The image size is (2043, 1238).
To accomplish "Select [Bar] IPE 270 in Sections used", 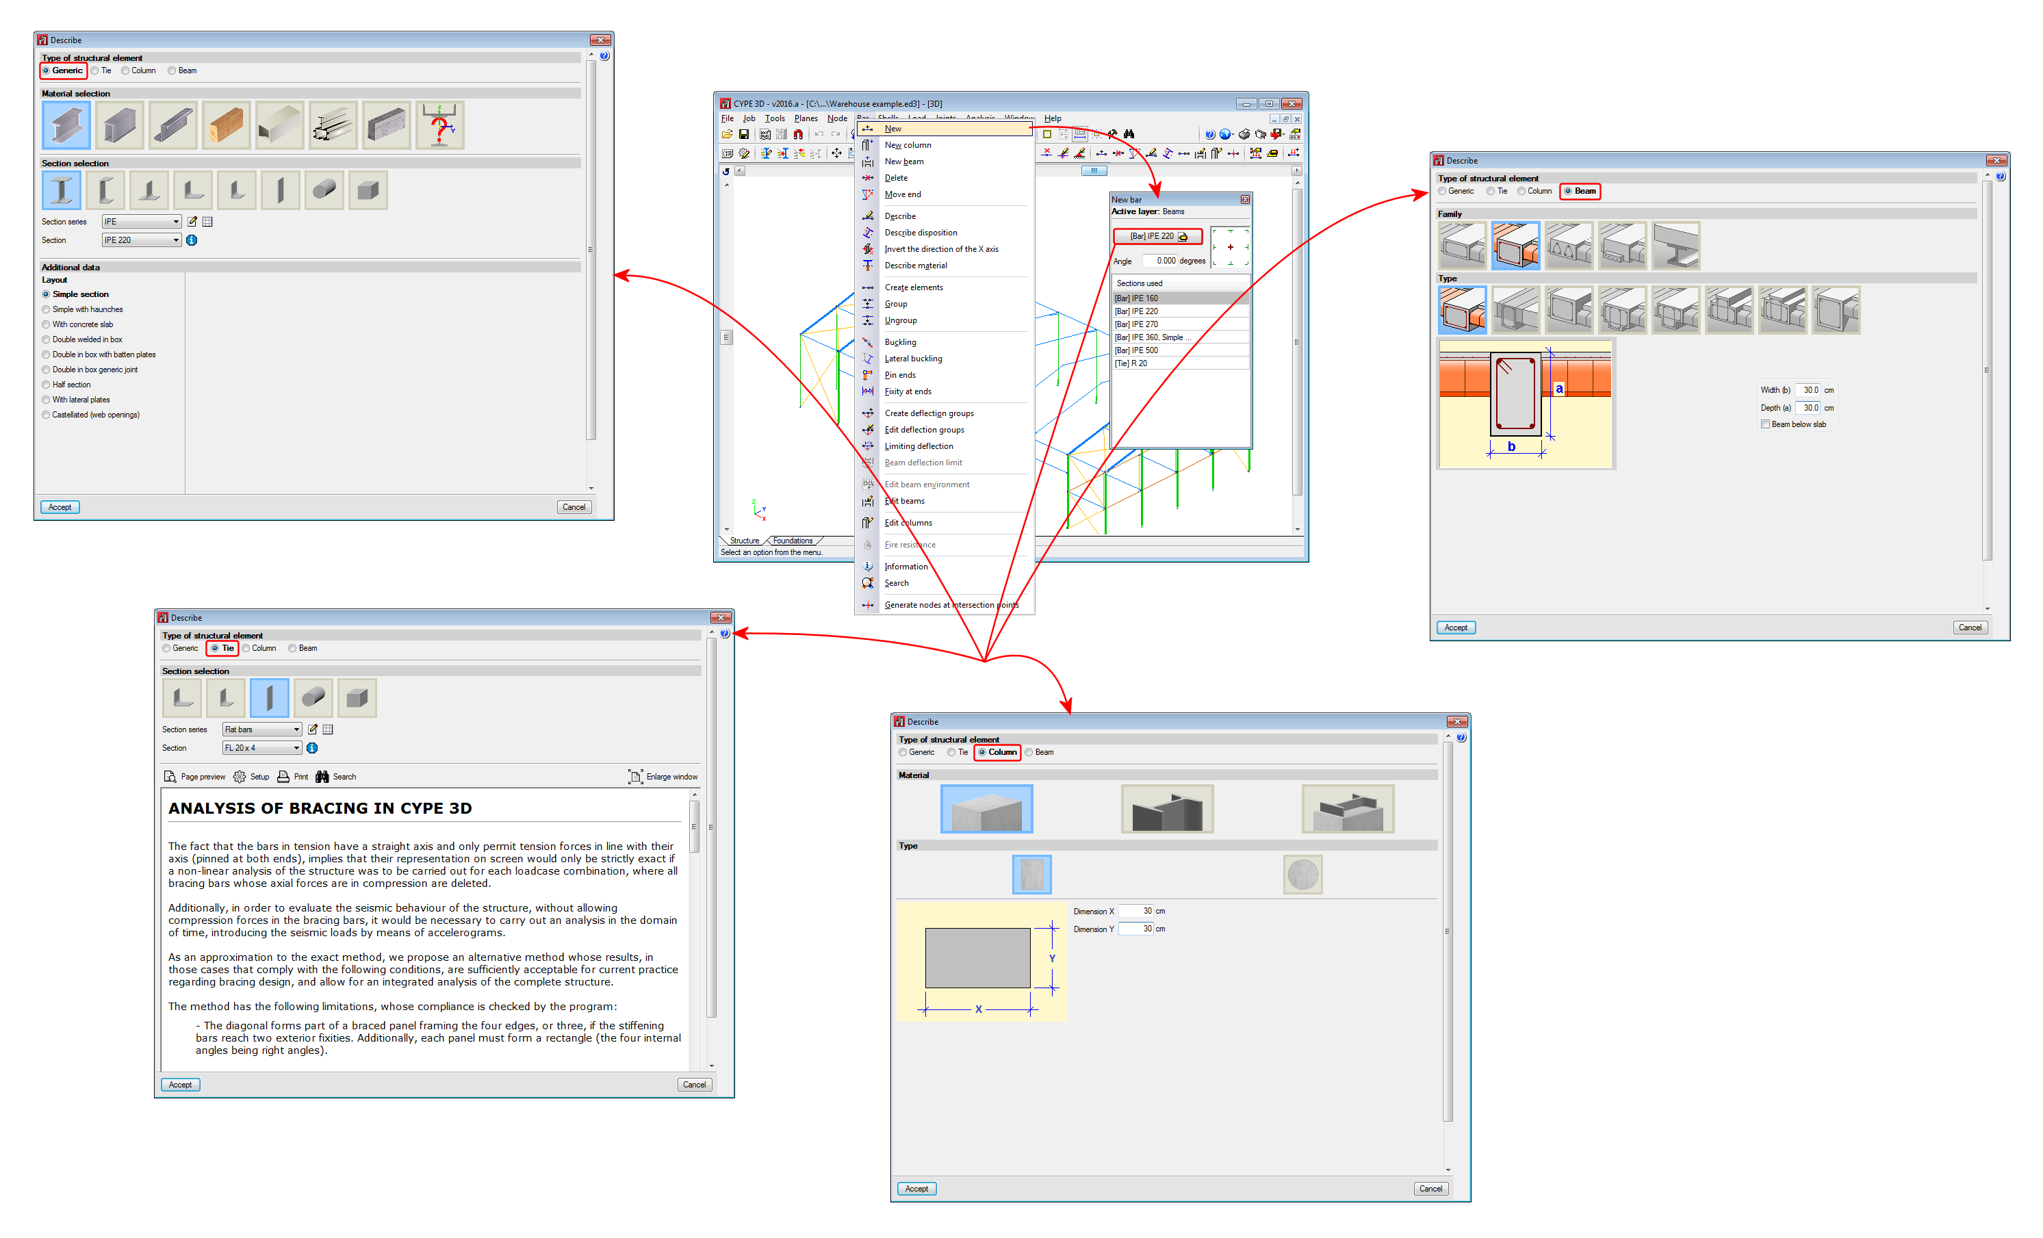I will click(x=1180, y=324).
